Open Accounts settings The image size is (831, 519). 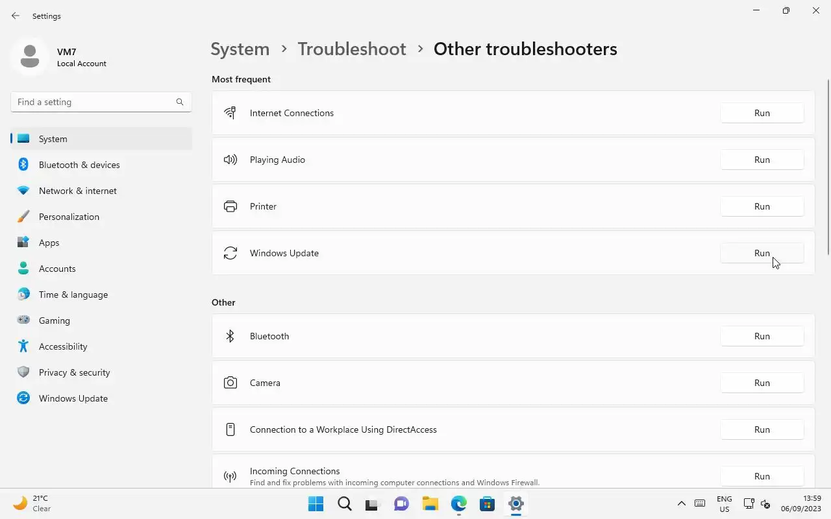pos(101,269)
